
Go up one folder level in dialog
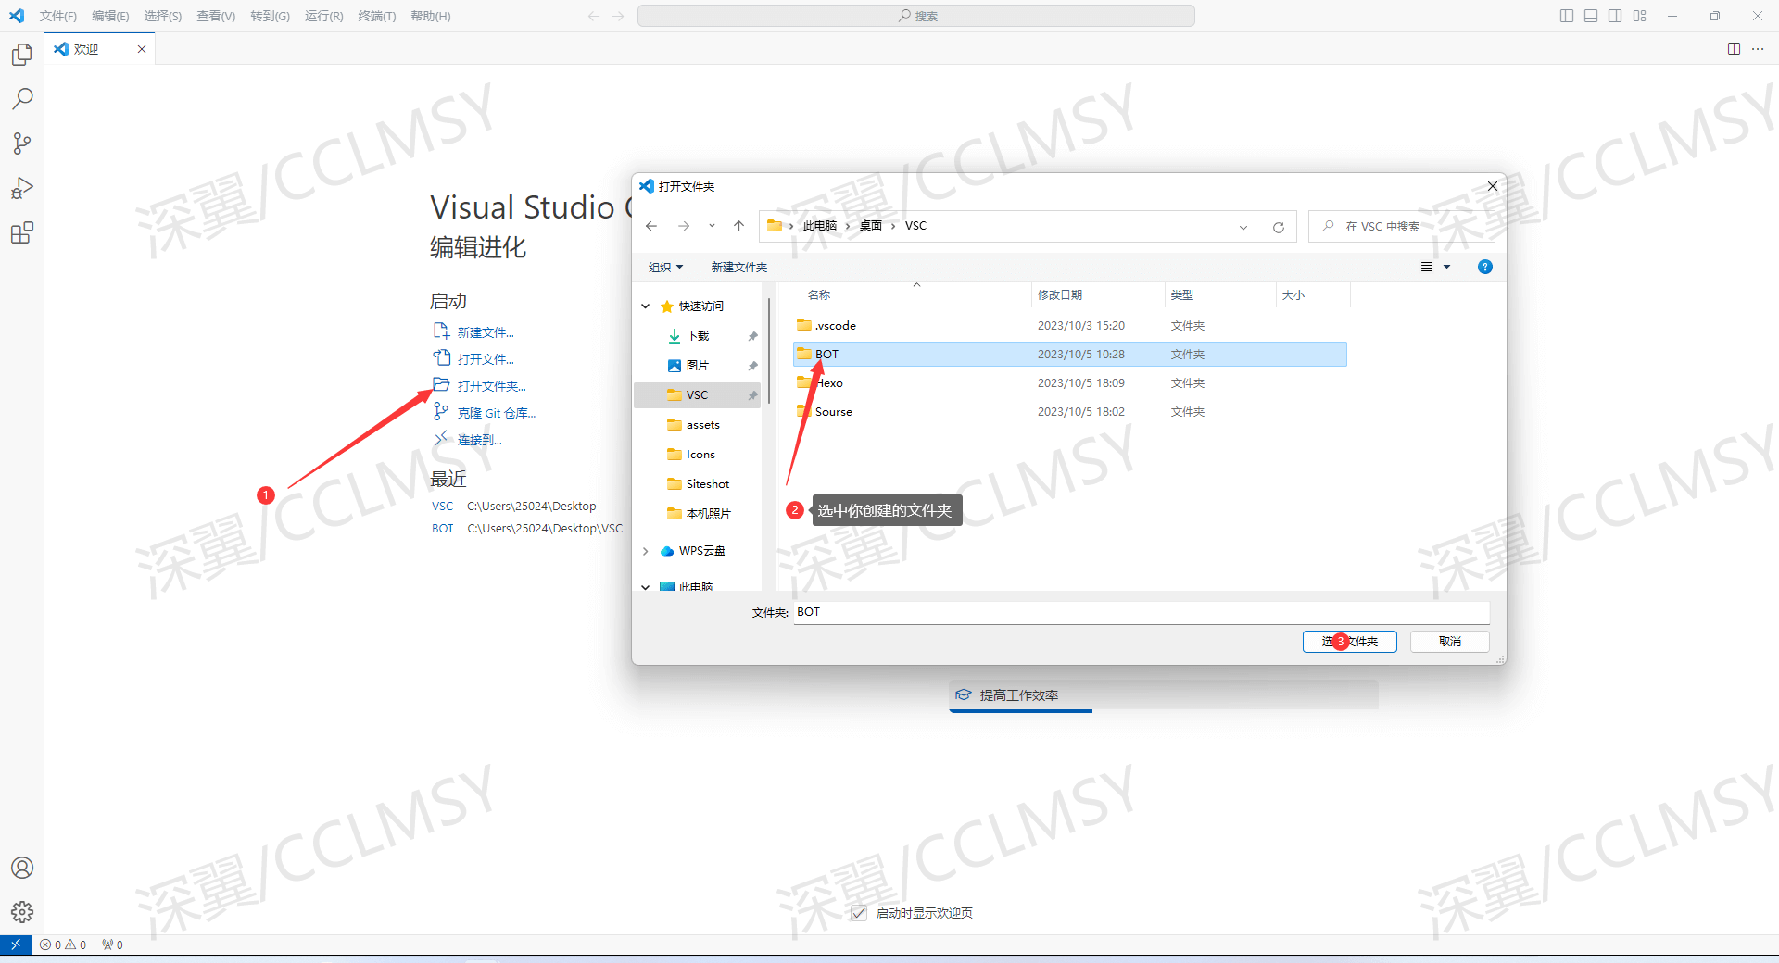click(x=738, y=226)
